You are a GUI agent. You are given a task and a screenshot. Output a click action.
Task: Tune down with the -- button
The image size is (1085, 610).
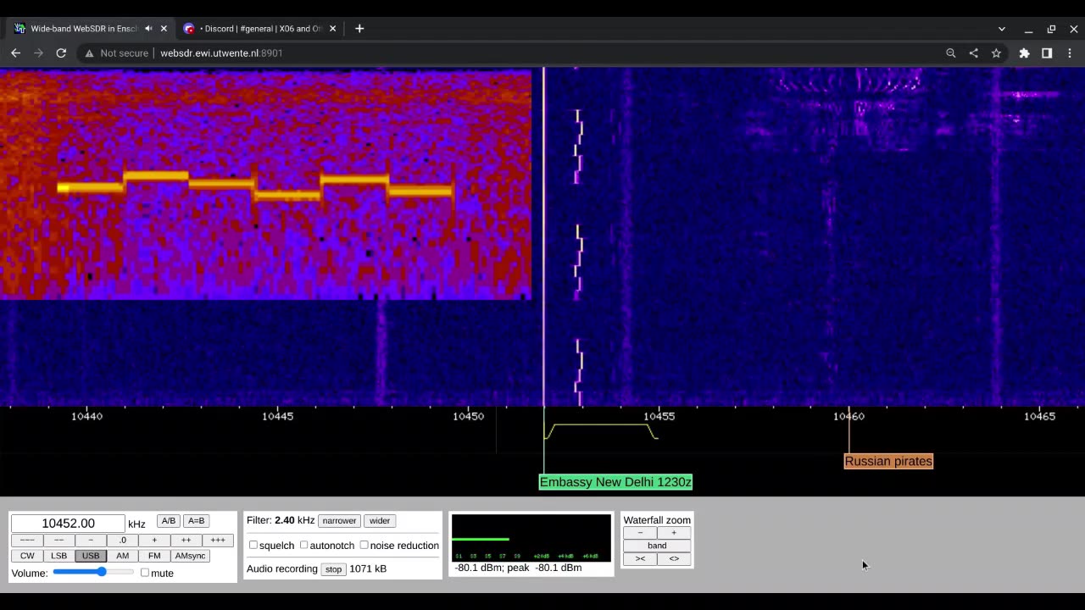pyautogui.click(x=58, y=540)
